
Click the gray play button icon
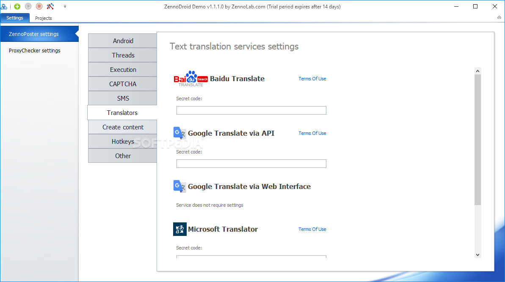click(x=28, y=6)
